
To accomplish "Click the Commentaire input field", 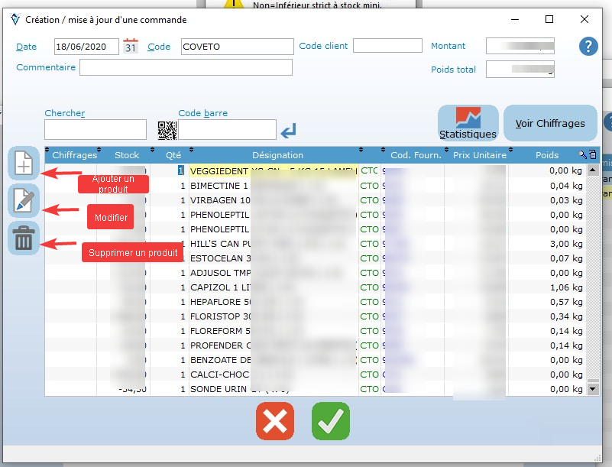I will click(x=186, y=67).
